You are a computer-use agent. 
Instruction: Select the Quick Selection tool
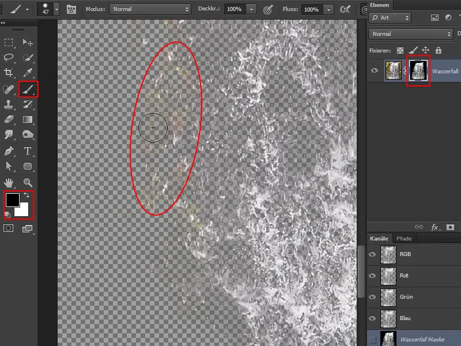click(28, 57)
